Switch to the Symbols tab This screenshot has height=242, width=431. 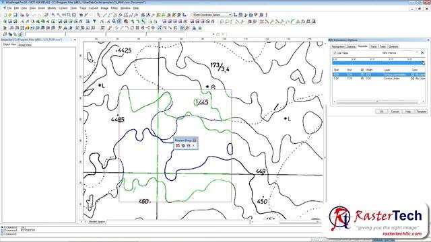(x=393, y=46)
